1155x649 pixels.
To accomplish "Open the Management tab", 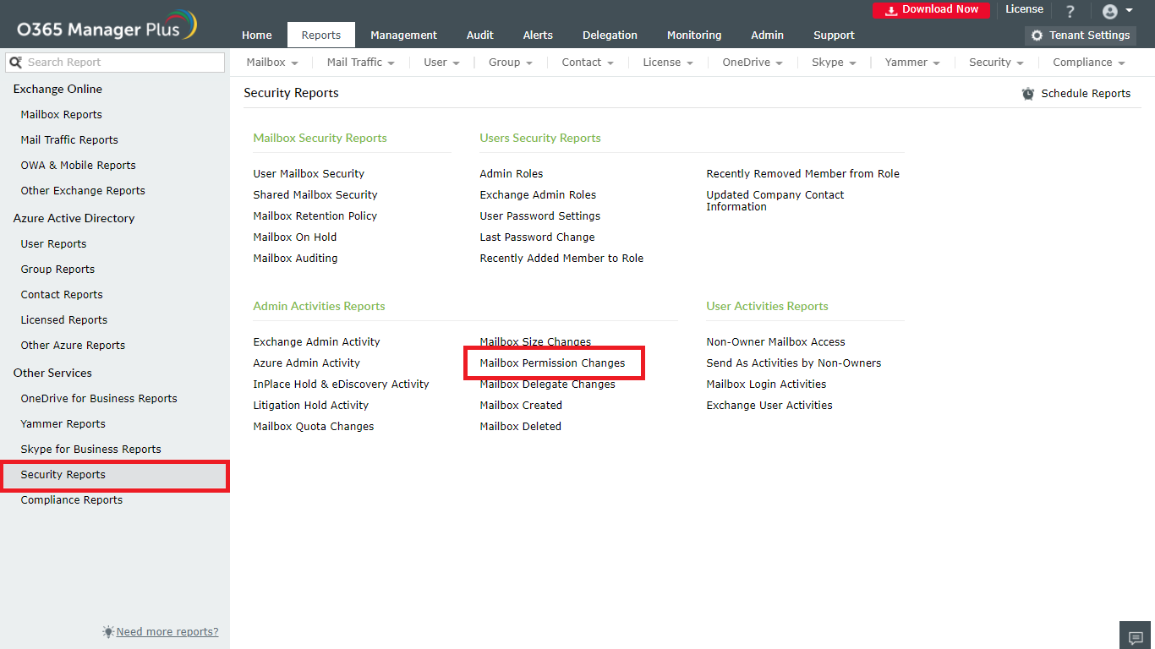I will point(404,35).
